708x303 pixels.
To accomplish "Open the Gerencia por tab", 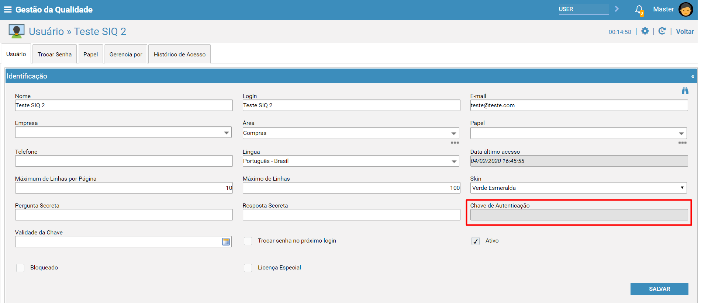I will click(x=126, y=54).
